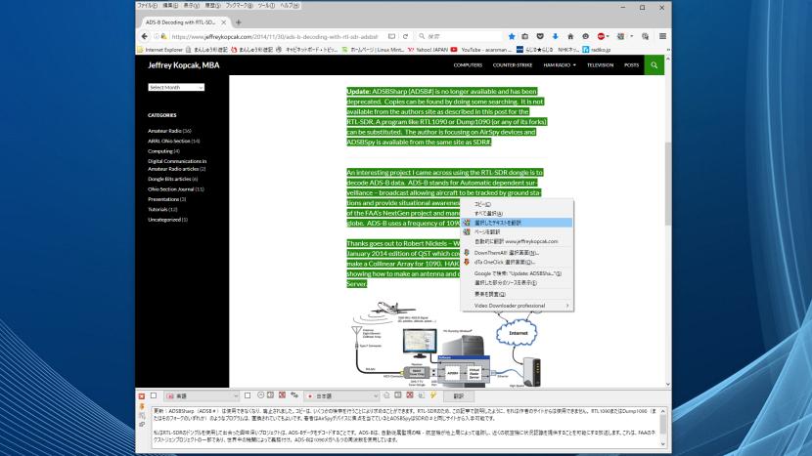Click the red clear icon after target language
The width and height of the screenshot is (812, 456).
point(410,395)
